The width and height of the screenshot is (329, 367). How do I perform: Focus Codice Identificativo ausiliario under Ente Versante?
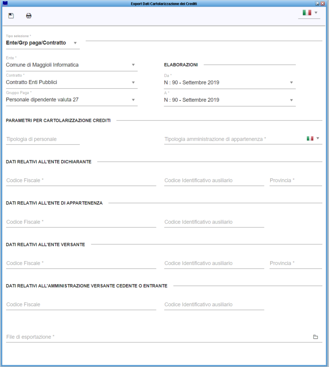pyautogui.click(x=214, y=263)
